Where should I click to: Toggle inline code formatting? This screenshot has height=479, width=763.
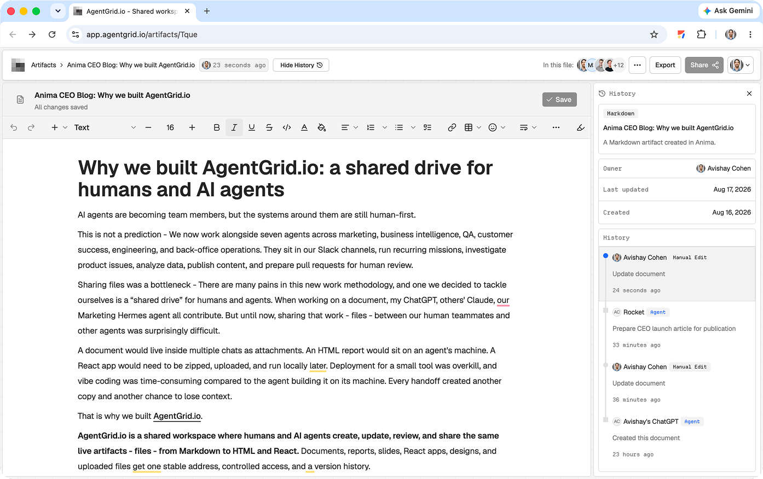[x=287, y=127]
